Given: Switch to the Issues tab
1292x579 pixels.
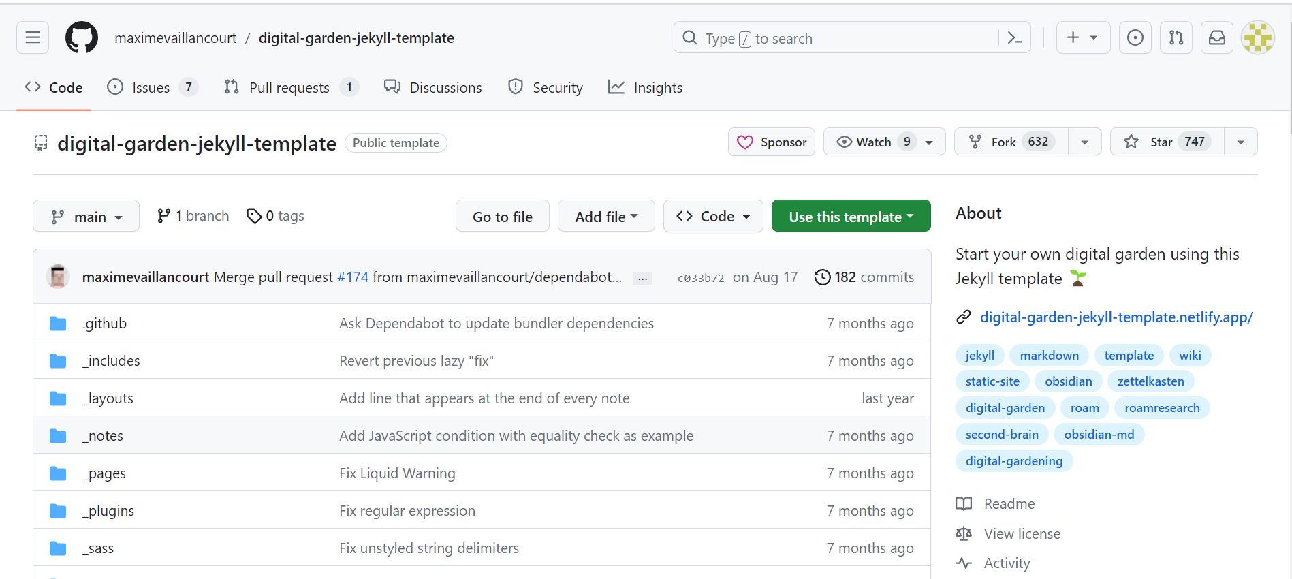Looking at the screenshot, I should click(x=153, y=87).
